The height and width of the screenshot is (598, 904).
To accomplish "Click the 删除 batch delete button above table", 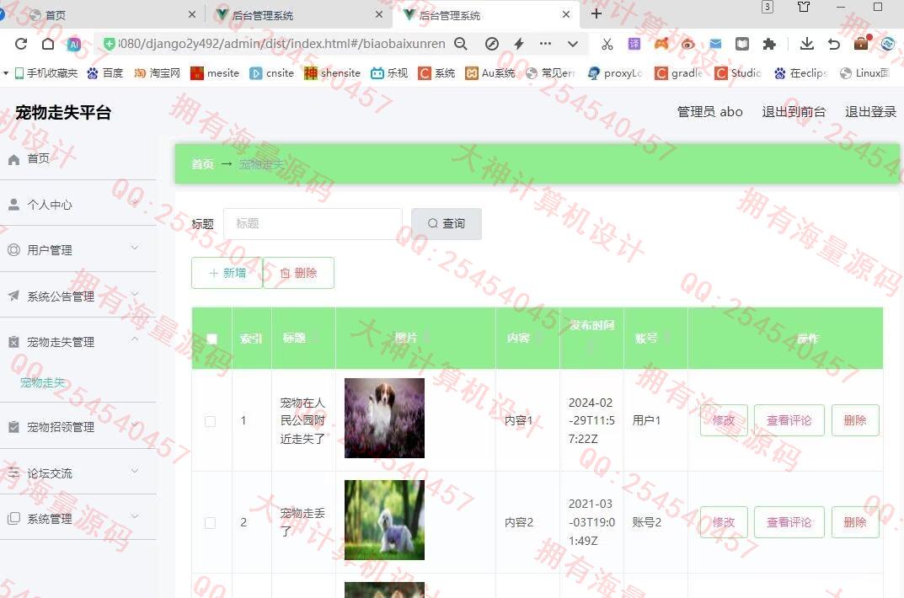I will coord(298,273).
